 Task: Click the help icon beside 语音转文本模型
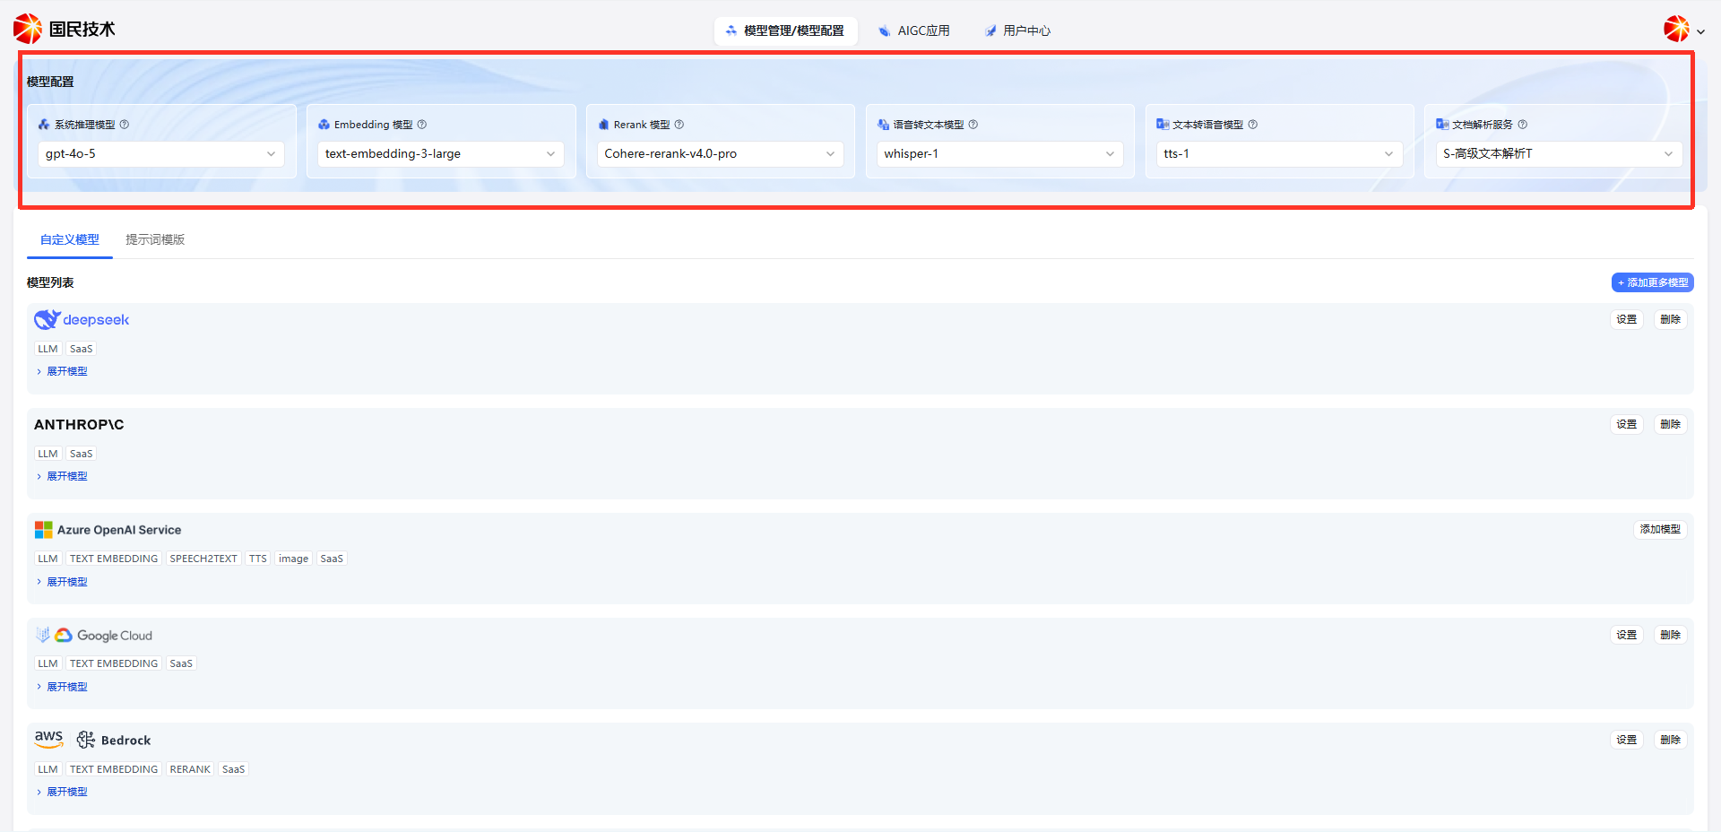tap(973, 125)
